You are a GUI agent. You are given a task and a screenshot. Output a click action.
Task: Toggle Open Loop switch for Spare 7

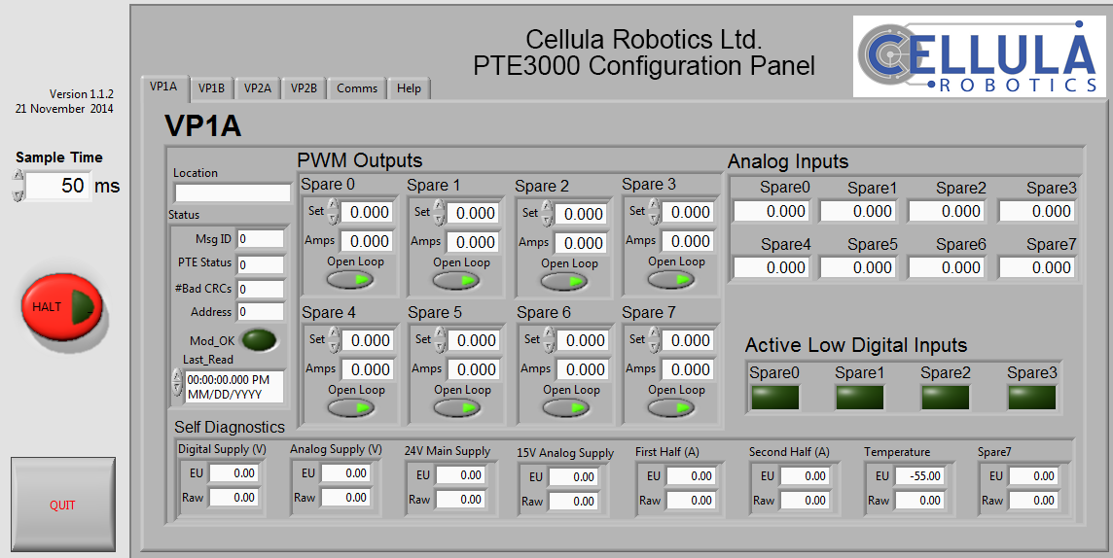coord(670,408)
